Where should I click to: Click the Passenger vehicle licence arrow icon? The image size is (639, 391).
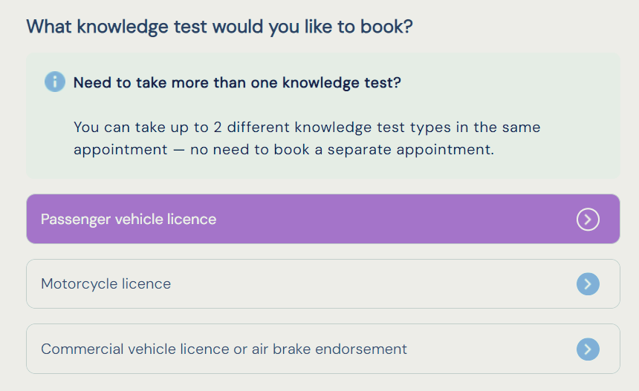click(588, 219)
